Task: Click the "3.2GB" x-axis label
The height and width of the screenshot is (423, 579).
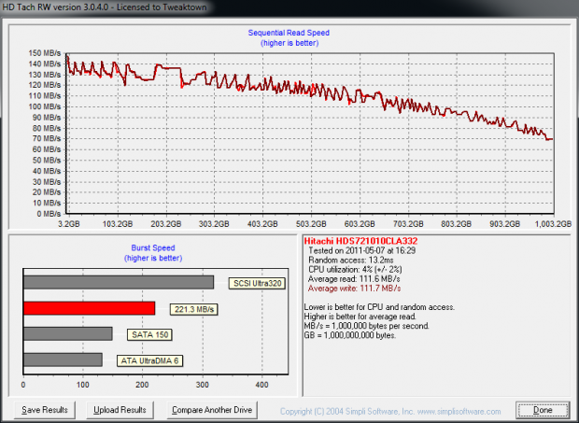Action: pos(69,224)
